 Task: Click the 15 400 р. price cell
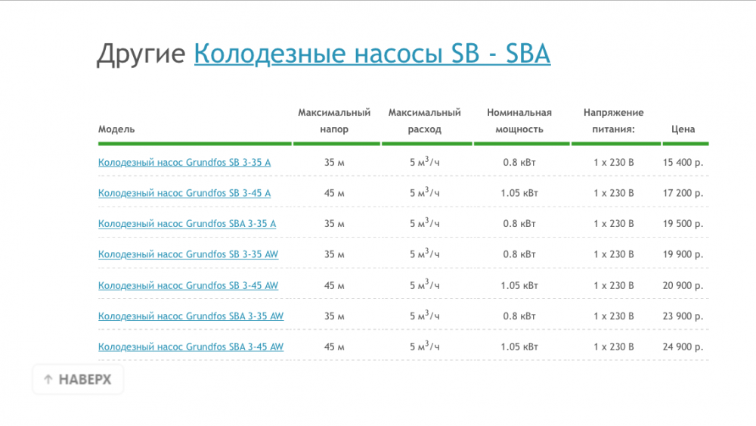tap(683, 162)
